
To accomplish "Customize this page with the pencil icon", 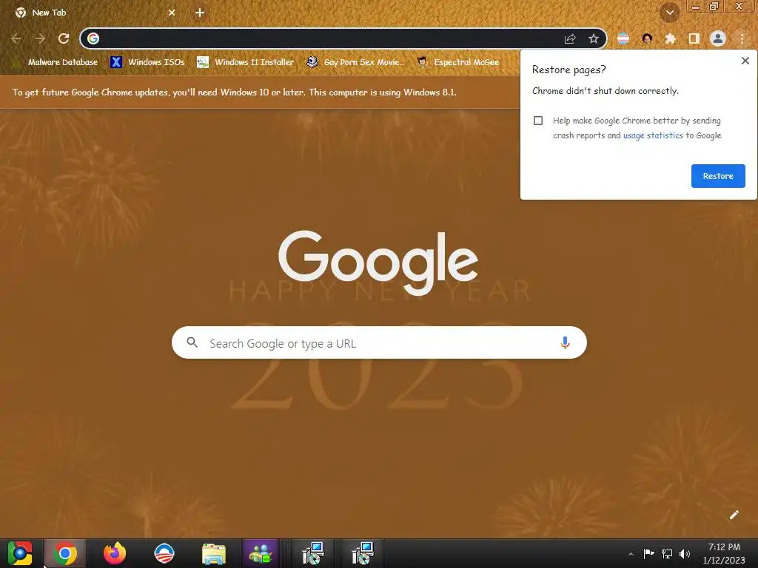I will [x=734, y=515].
